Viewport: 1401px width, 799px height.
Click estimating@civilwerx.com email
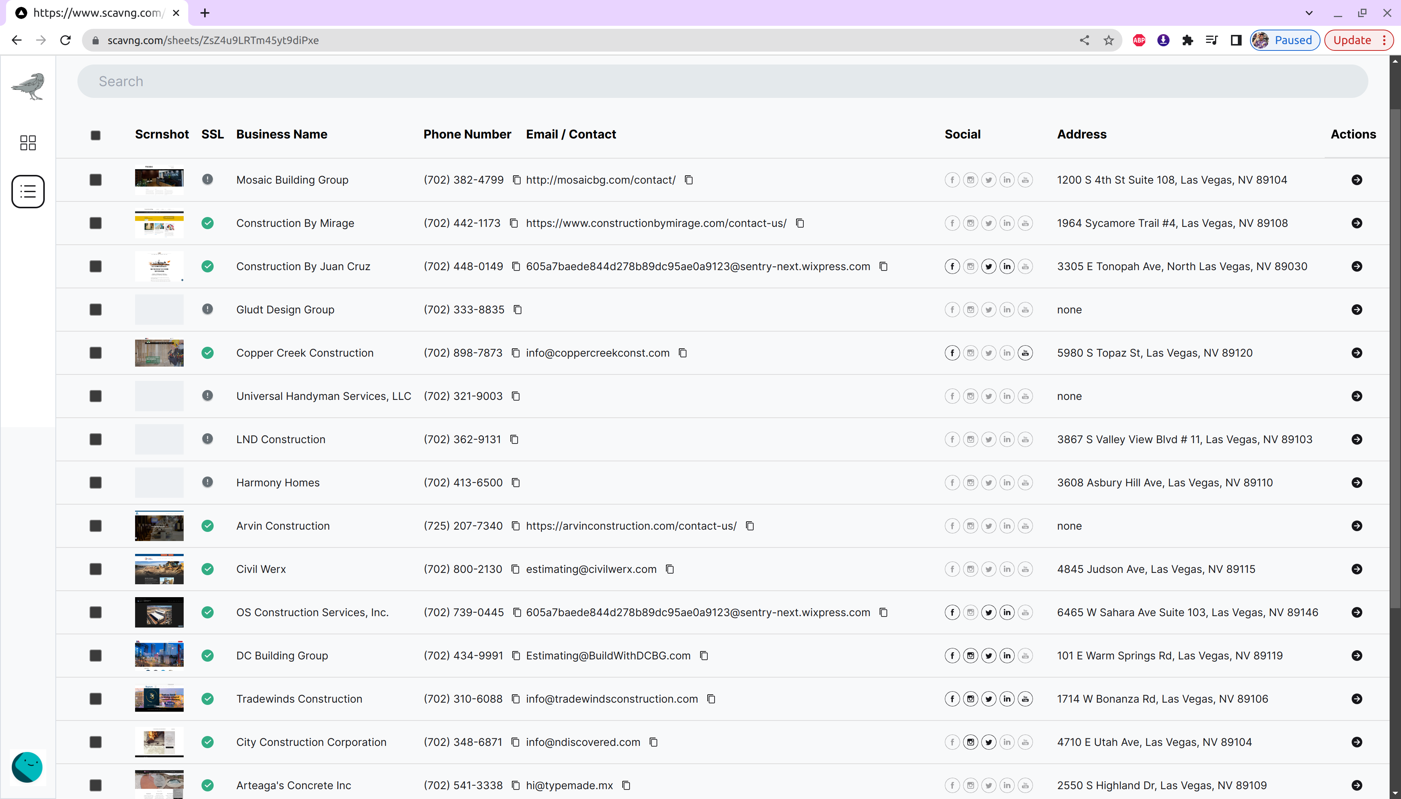click(591, 569)
